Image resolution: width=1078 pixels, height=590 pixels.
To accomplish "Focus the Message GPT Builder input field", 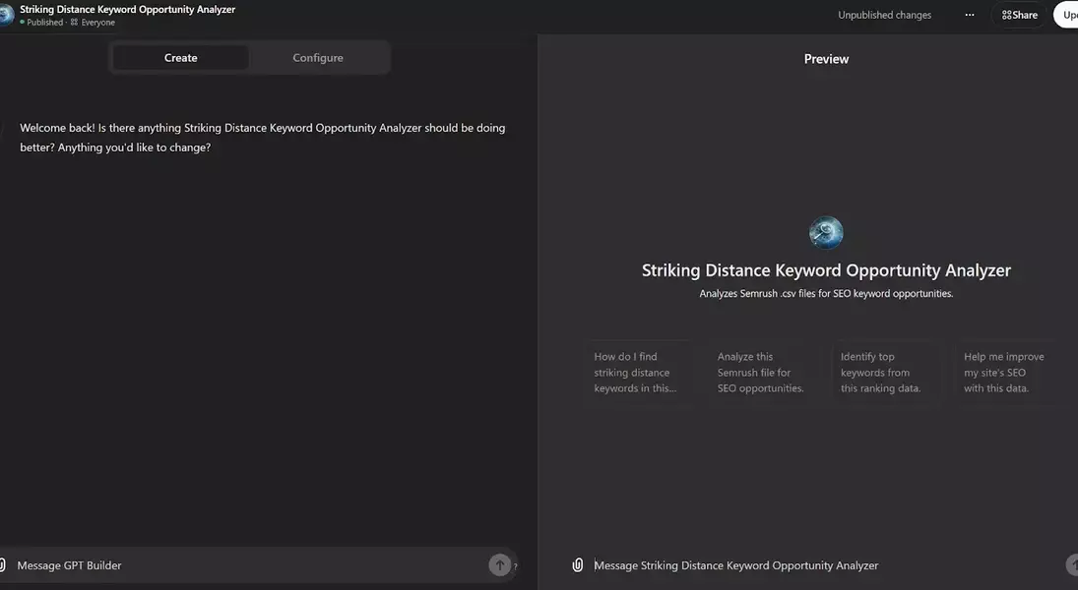I will (246, 565).
